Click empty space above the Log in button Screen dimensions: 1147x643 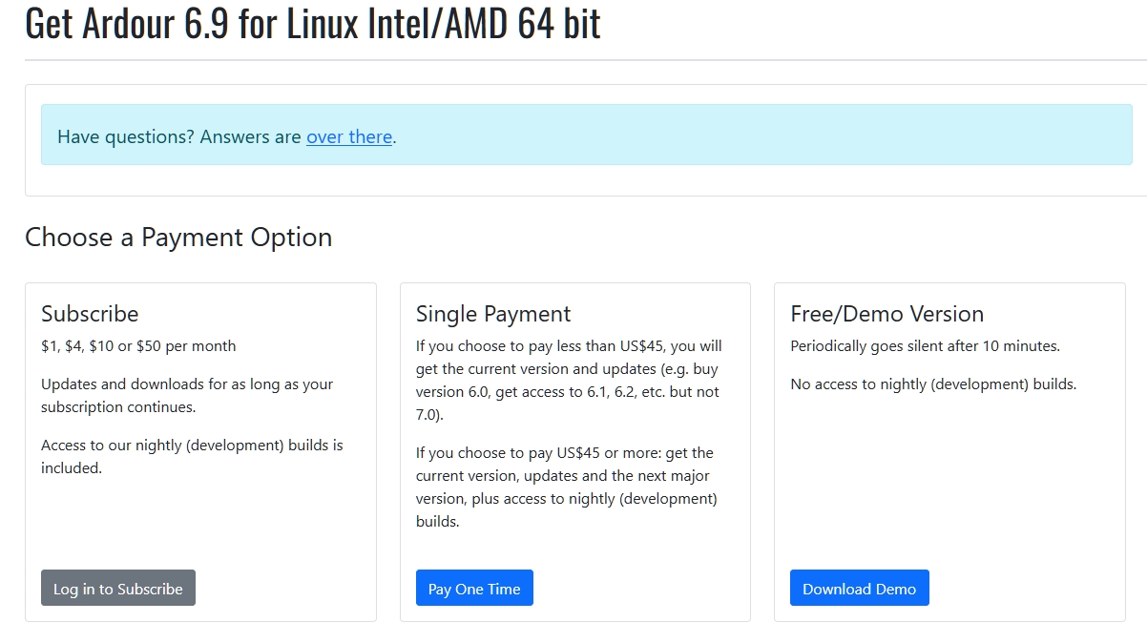click(200, 525)
